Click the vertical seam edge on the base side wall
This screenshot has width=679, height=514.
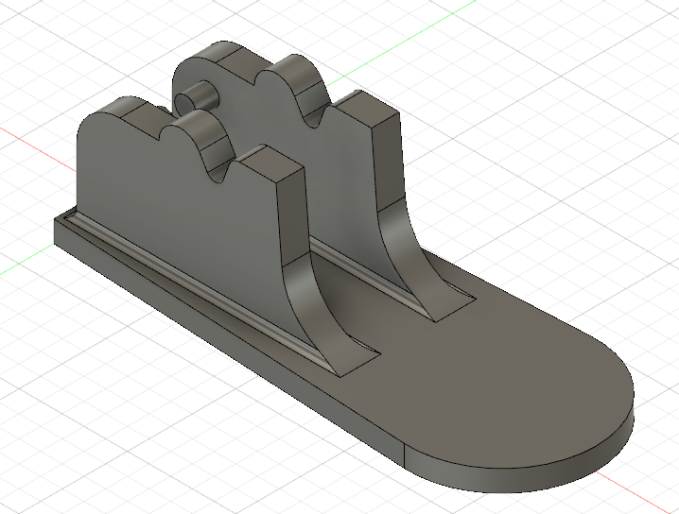(406, 457)
